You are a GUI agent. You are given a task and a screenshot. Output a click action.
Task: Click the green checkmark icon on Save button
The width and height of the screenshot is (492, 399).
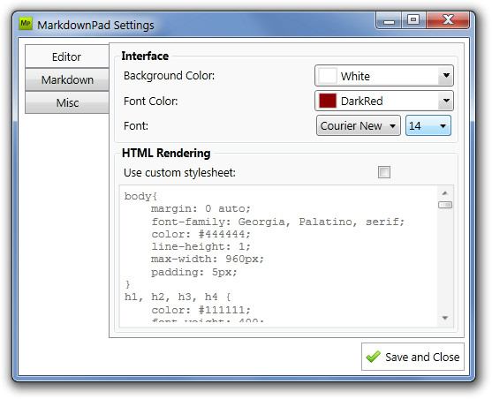tap(373, 357)
